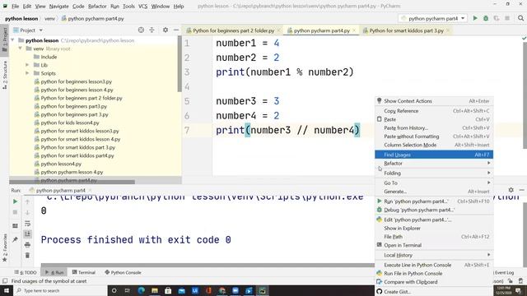The height and width of the screenshot is (296, 527).
Task: Expand the Lib folder
Action: point(27,65)
